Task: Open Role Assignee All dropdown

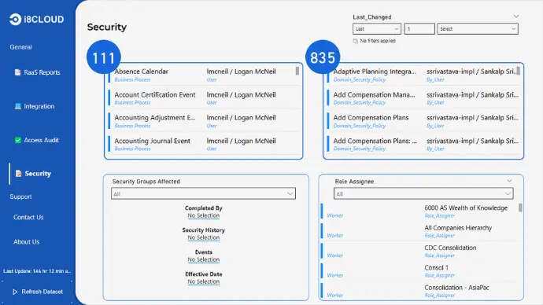Action: [423, 193]
